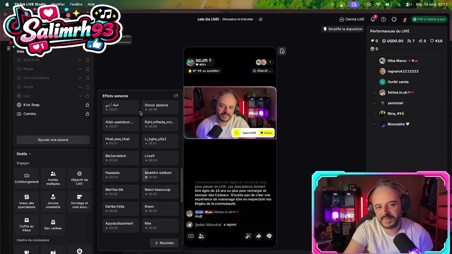Click the link icon under chat preview

[191, 236]
